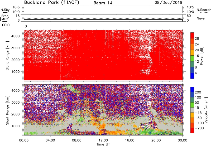Click the 12:00 time tick label
211x146 pixels.
click(103, 140)
